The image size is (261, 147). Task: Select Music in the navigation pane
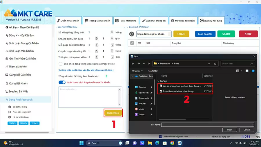click(x=141, y=109)
